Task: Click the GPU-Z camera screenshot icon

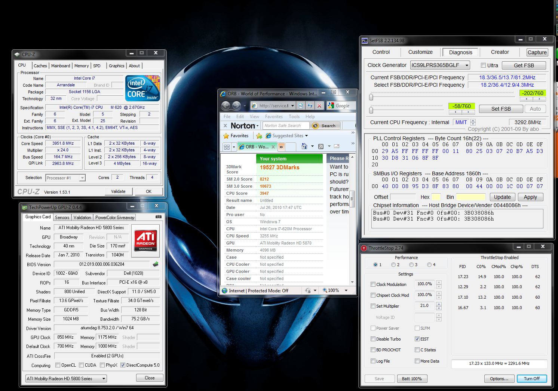Action: pyautogui.click(x=159, y=217)
